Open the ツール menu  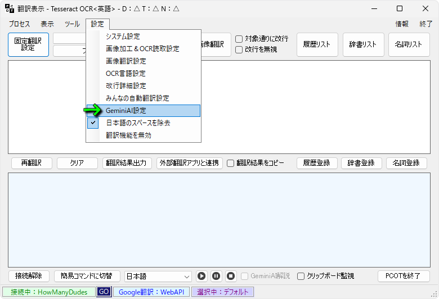72,24
